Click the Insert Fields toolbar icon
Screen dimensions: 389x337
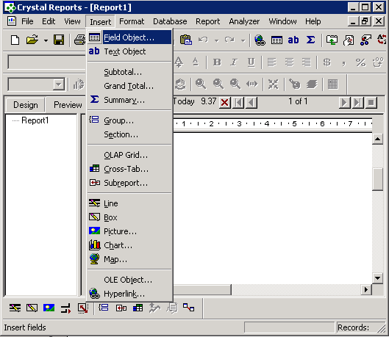276,40
